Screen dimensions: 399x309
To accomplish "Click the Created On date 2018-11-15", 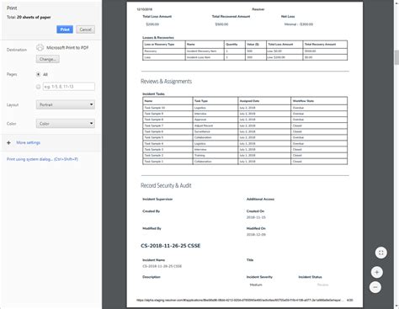I will coord(256,217).
